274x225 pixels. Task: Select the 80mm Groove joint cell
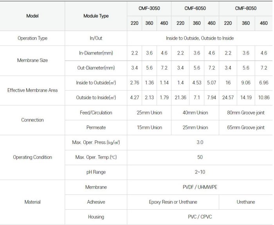coord(245,112)
